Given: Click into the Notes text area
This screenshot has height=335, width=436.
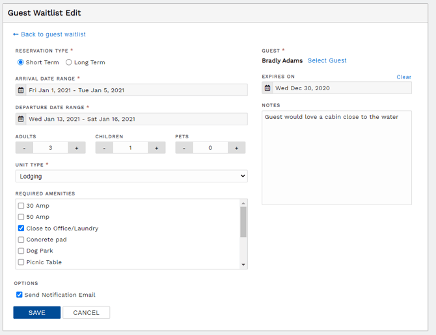Looking at the screenshot, I should coord(336,158).
